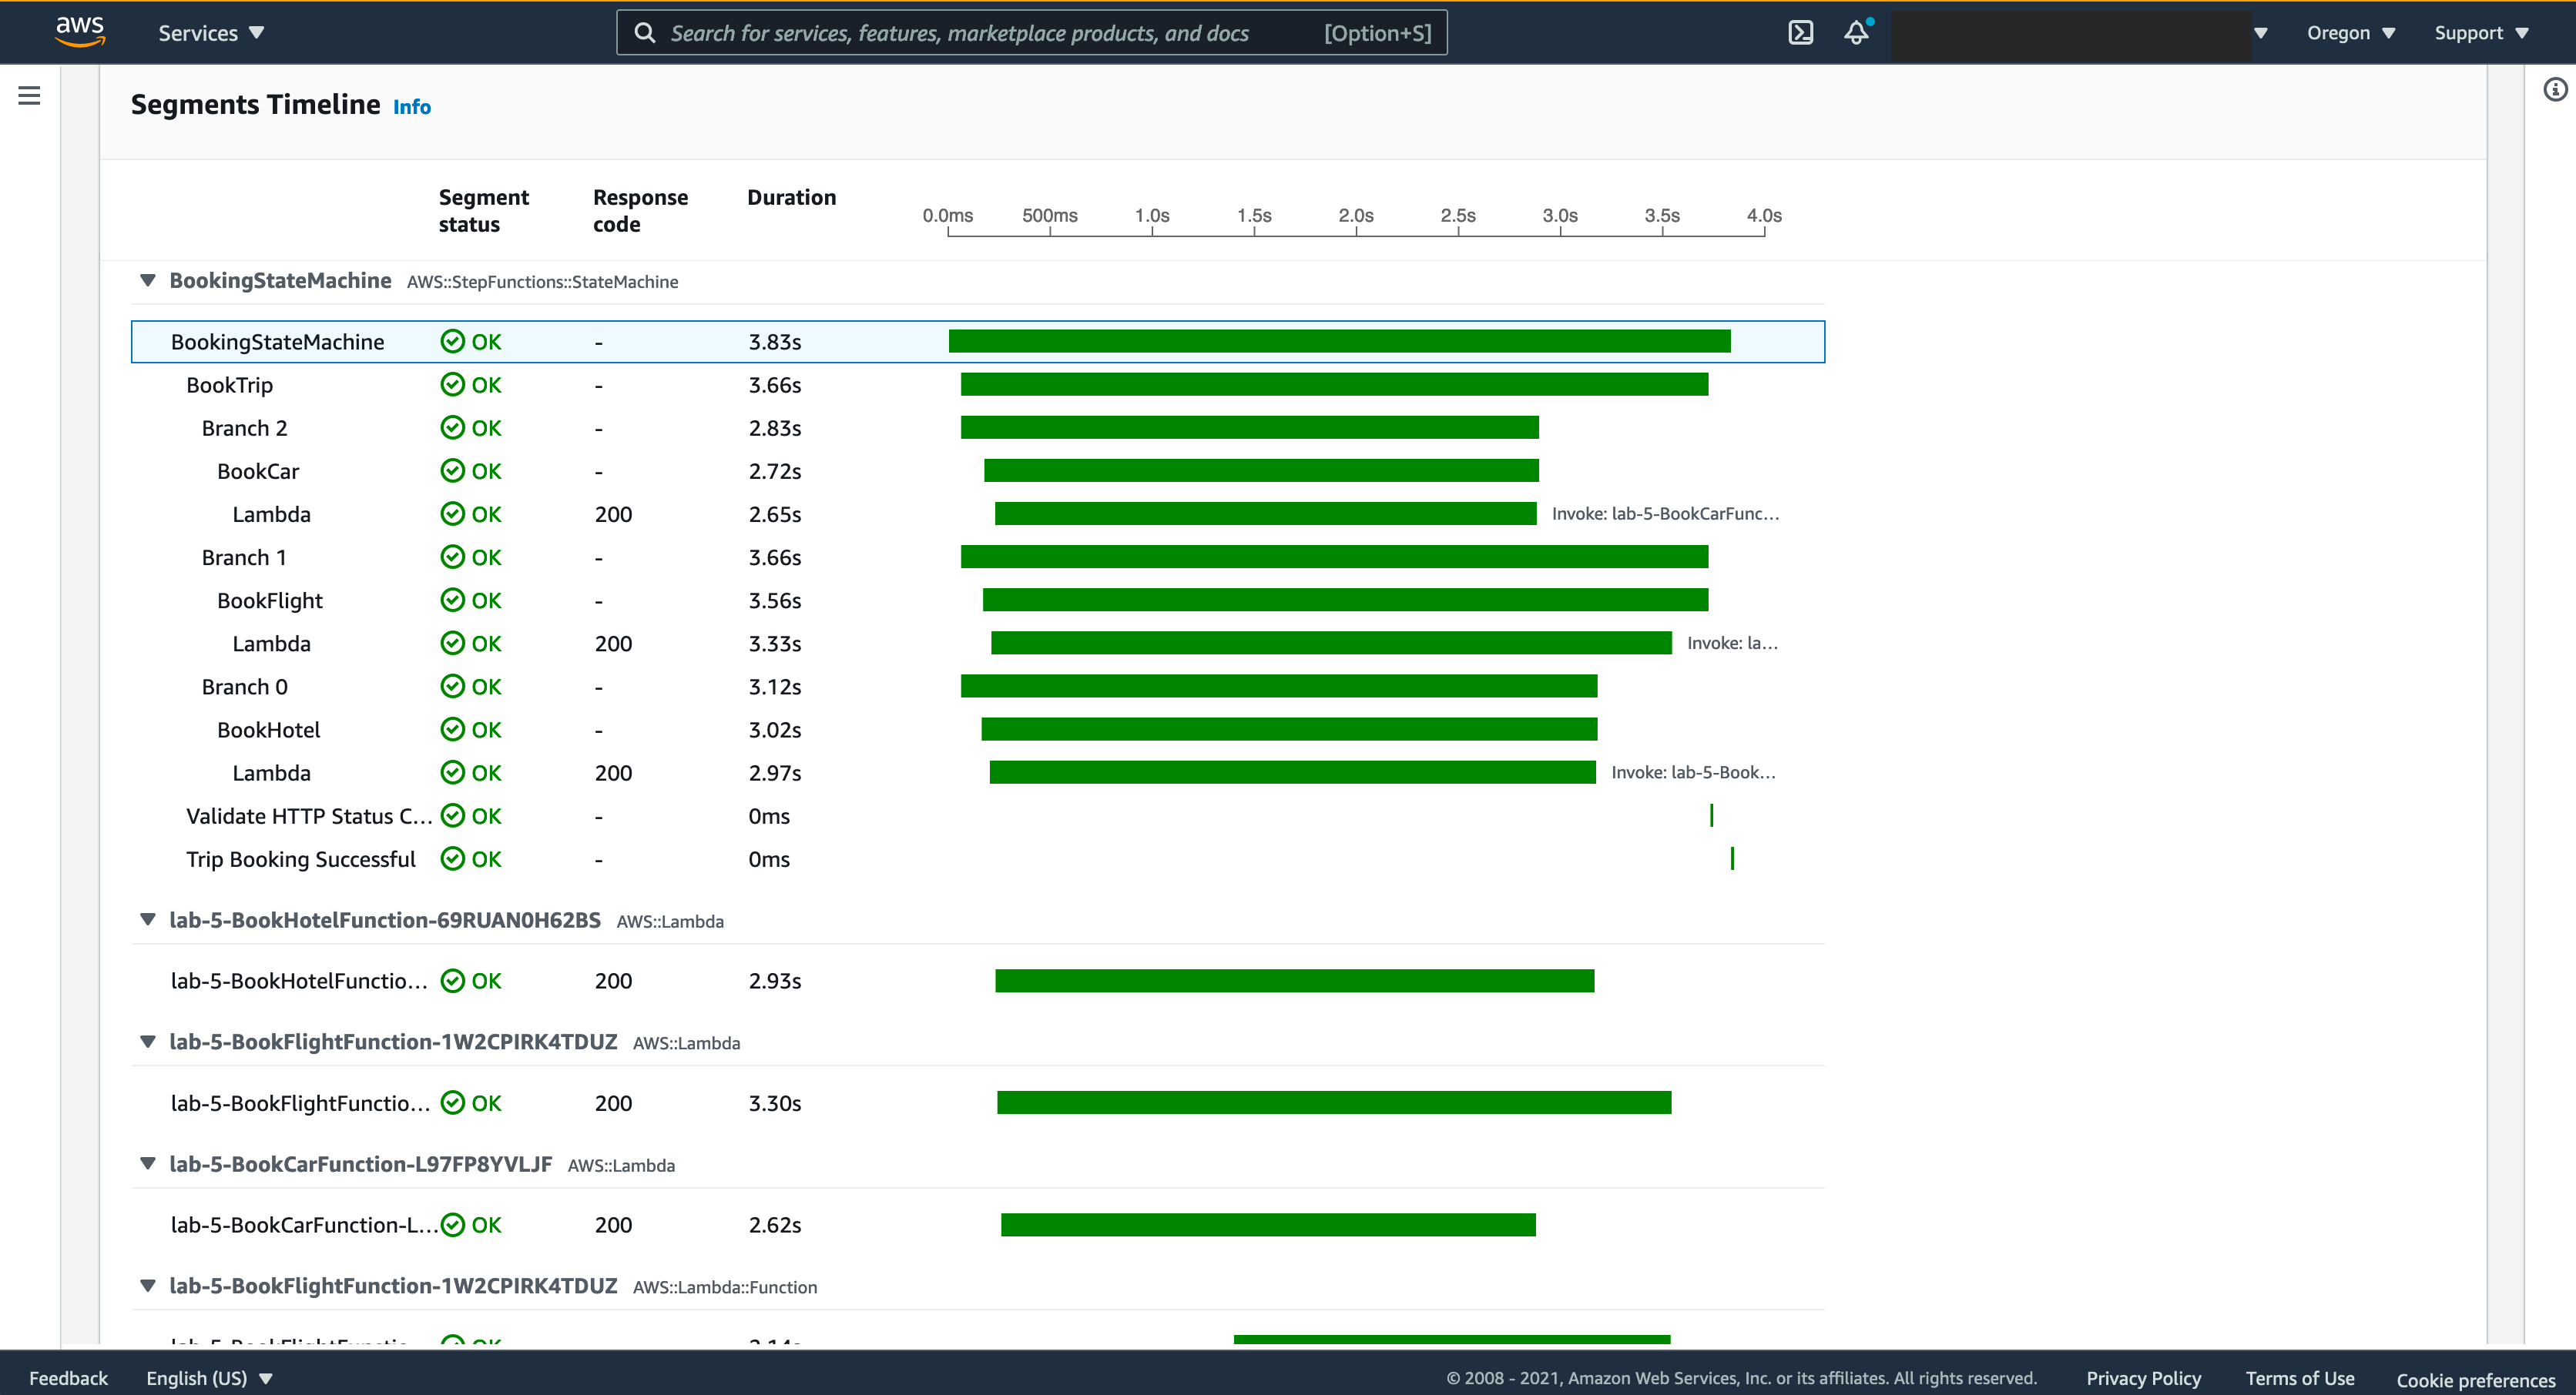This screenshot has width=2576, height=1395.
Task: Select the BookCar segment row
Action: click(978, 470)
